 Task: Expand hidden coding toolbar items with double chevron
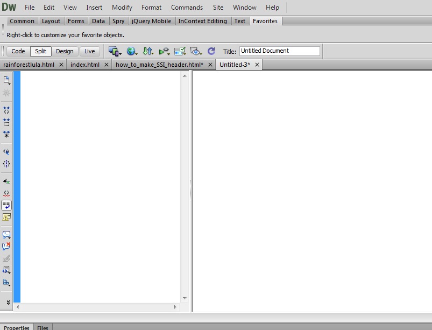pos(7,302)
